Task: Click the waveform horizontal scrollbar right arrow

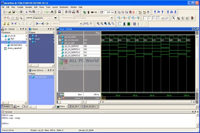Action: (x=193, y=102)
